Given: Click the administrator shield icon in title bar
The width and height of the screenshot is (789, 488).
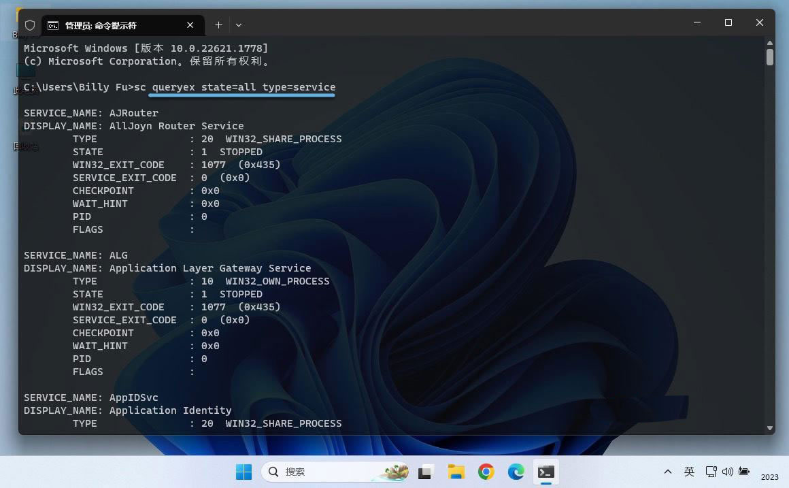Looking at the screenshot, I should click(x=30, y=25).
